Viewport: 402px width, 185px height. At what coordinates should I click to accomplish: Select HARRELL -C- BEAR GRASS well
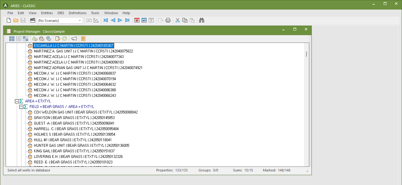tap(76, 129)
